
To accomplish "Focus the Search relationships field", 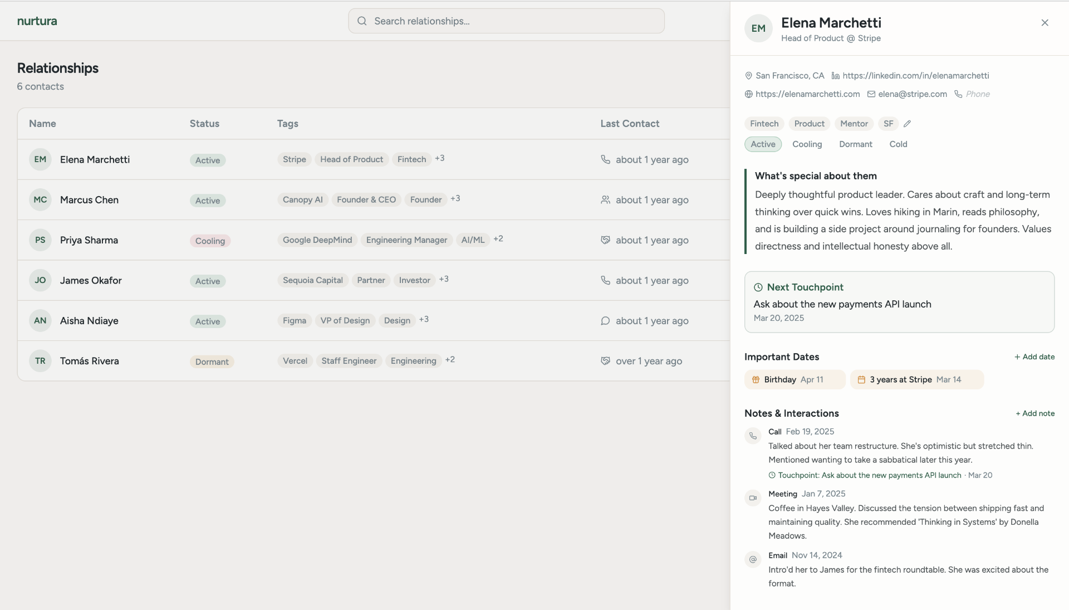I will 506,21.
